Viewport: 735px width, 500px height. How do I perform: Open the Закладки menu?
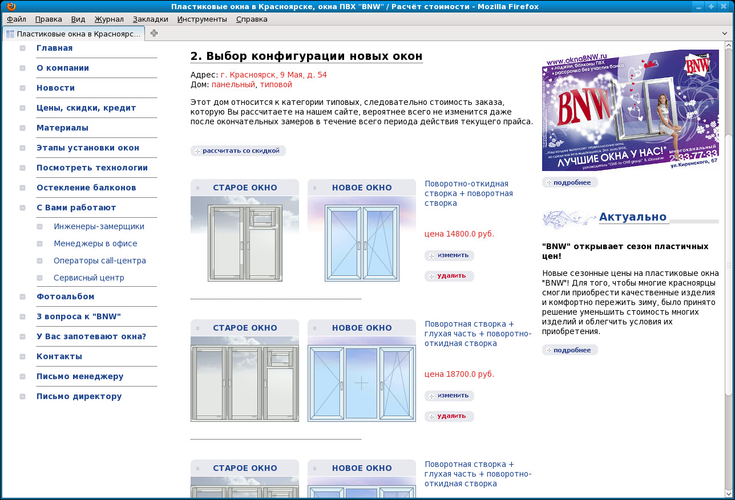[150, 19]
